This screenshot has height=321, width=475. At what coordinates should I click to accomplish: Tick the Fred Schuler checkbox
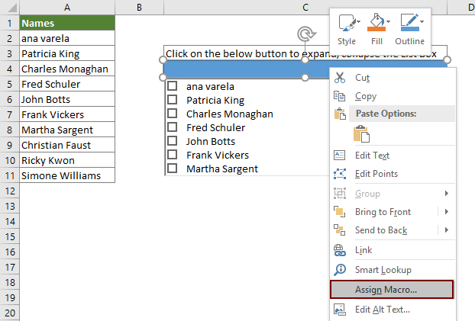click(x=173, y=128)
